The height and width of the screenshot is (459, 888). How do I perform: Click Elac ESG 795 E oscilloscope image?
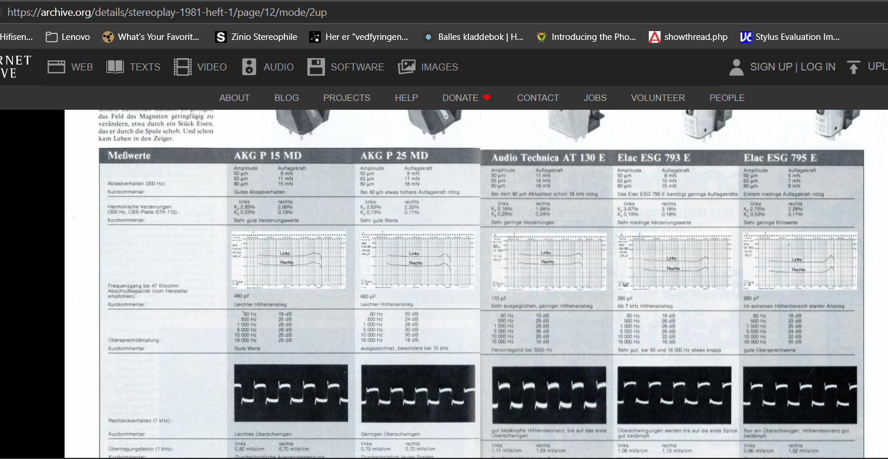pyautogui.click(x=800, y=395)
